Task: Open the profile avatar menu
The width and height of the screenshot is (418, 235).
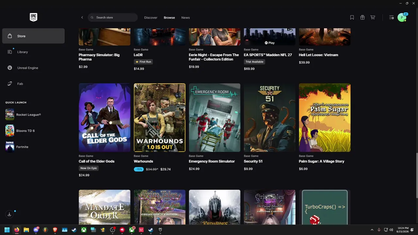Action: (x=402, y=18)
